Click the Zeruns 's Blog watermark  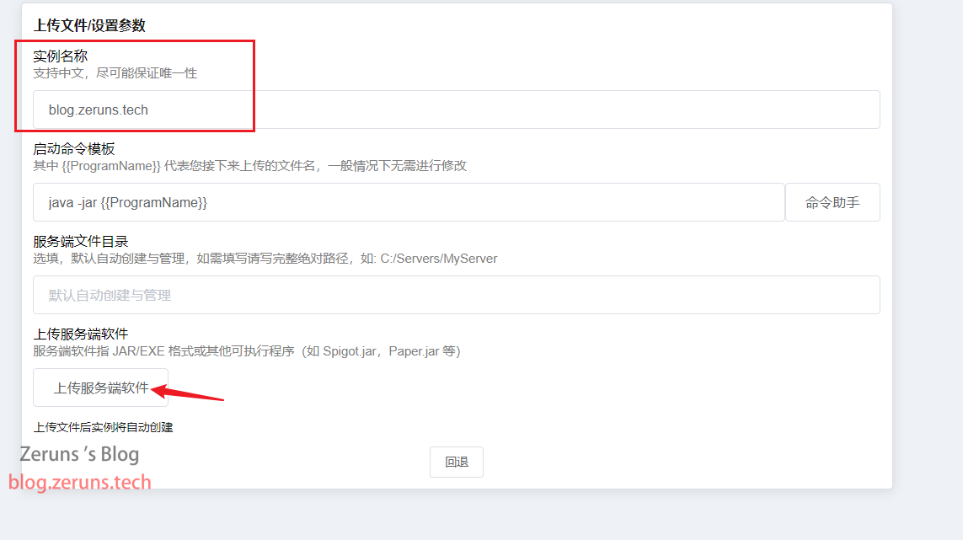point(79,454)
